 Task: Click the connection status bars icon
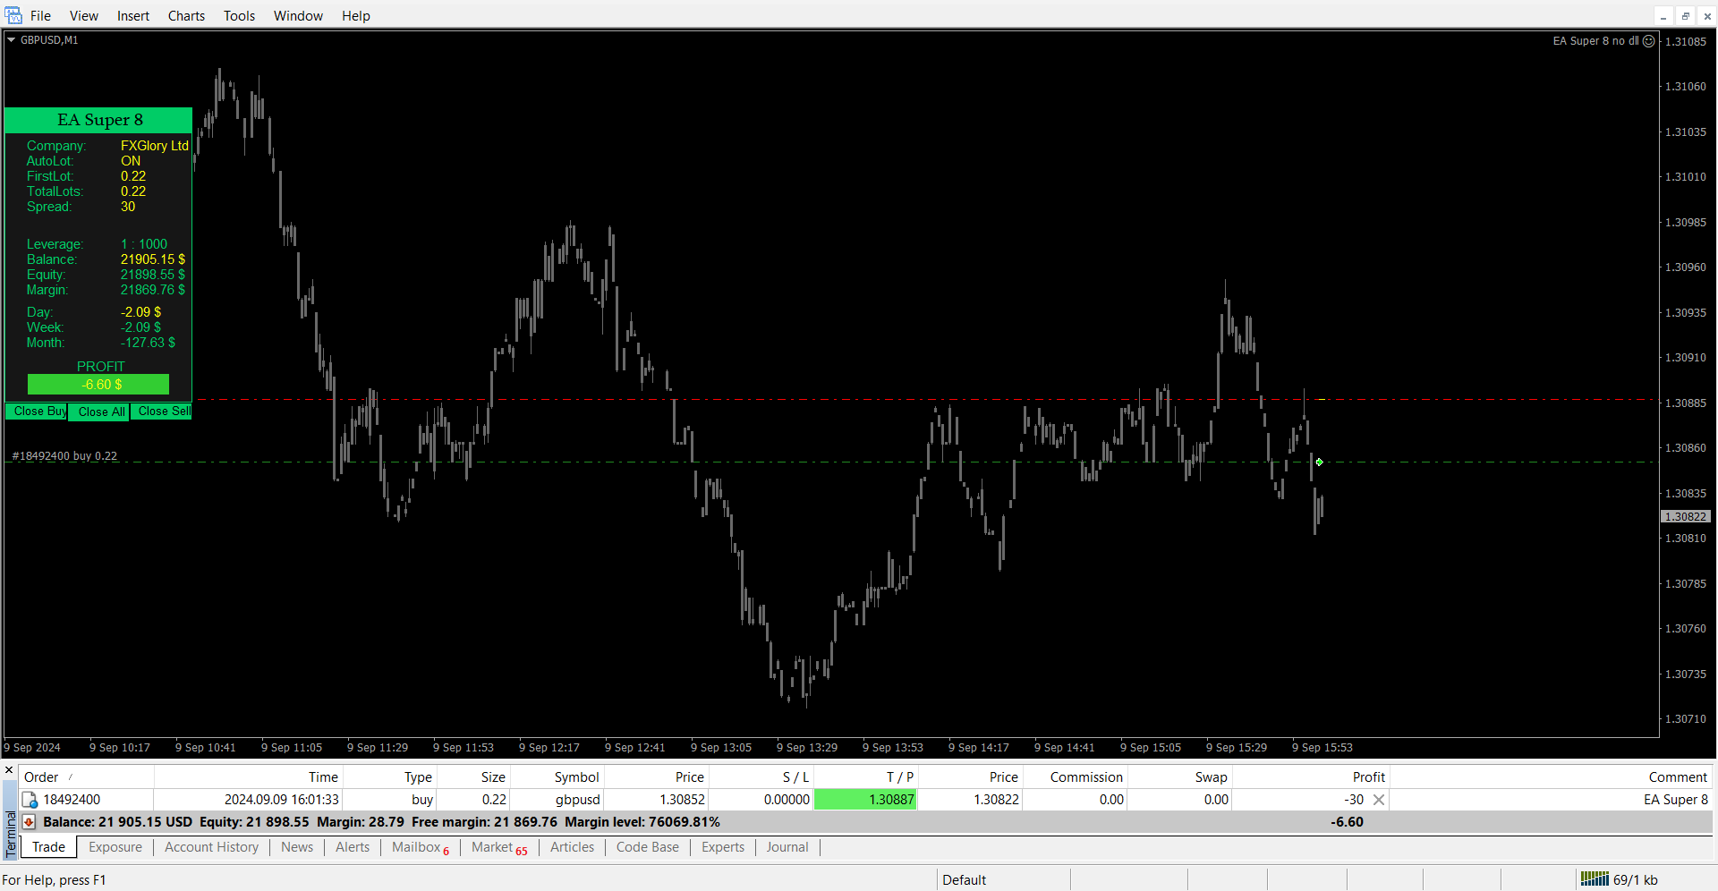pos(1594,879)
